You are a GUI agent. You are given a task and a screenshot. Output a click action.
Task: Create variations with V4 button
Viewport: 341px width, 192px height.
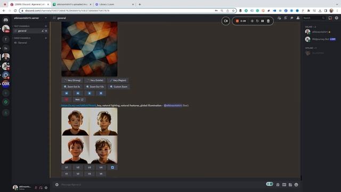pos(101,174)
